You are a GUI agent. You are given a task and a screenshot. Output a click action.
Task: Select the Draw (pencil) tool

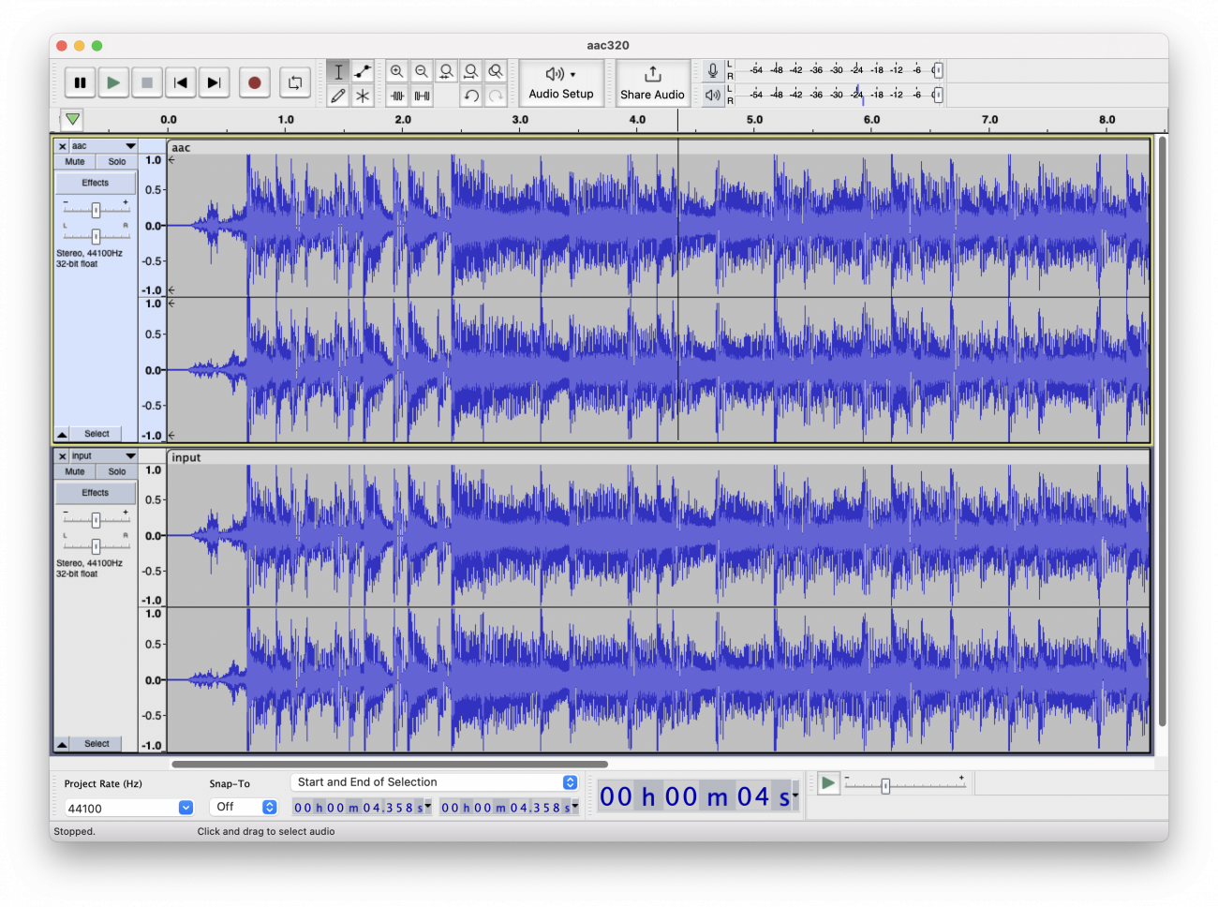pos(338,96)
